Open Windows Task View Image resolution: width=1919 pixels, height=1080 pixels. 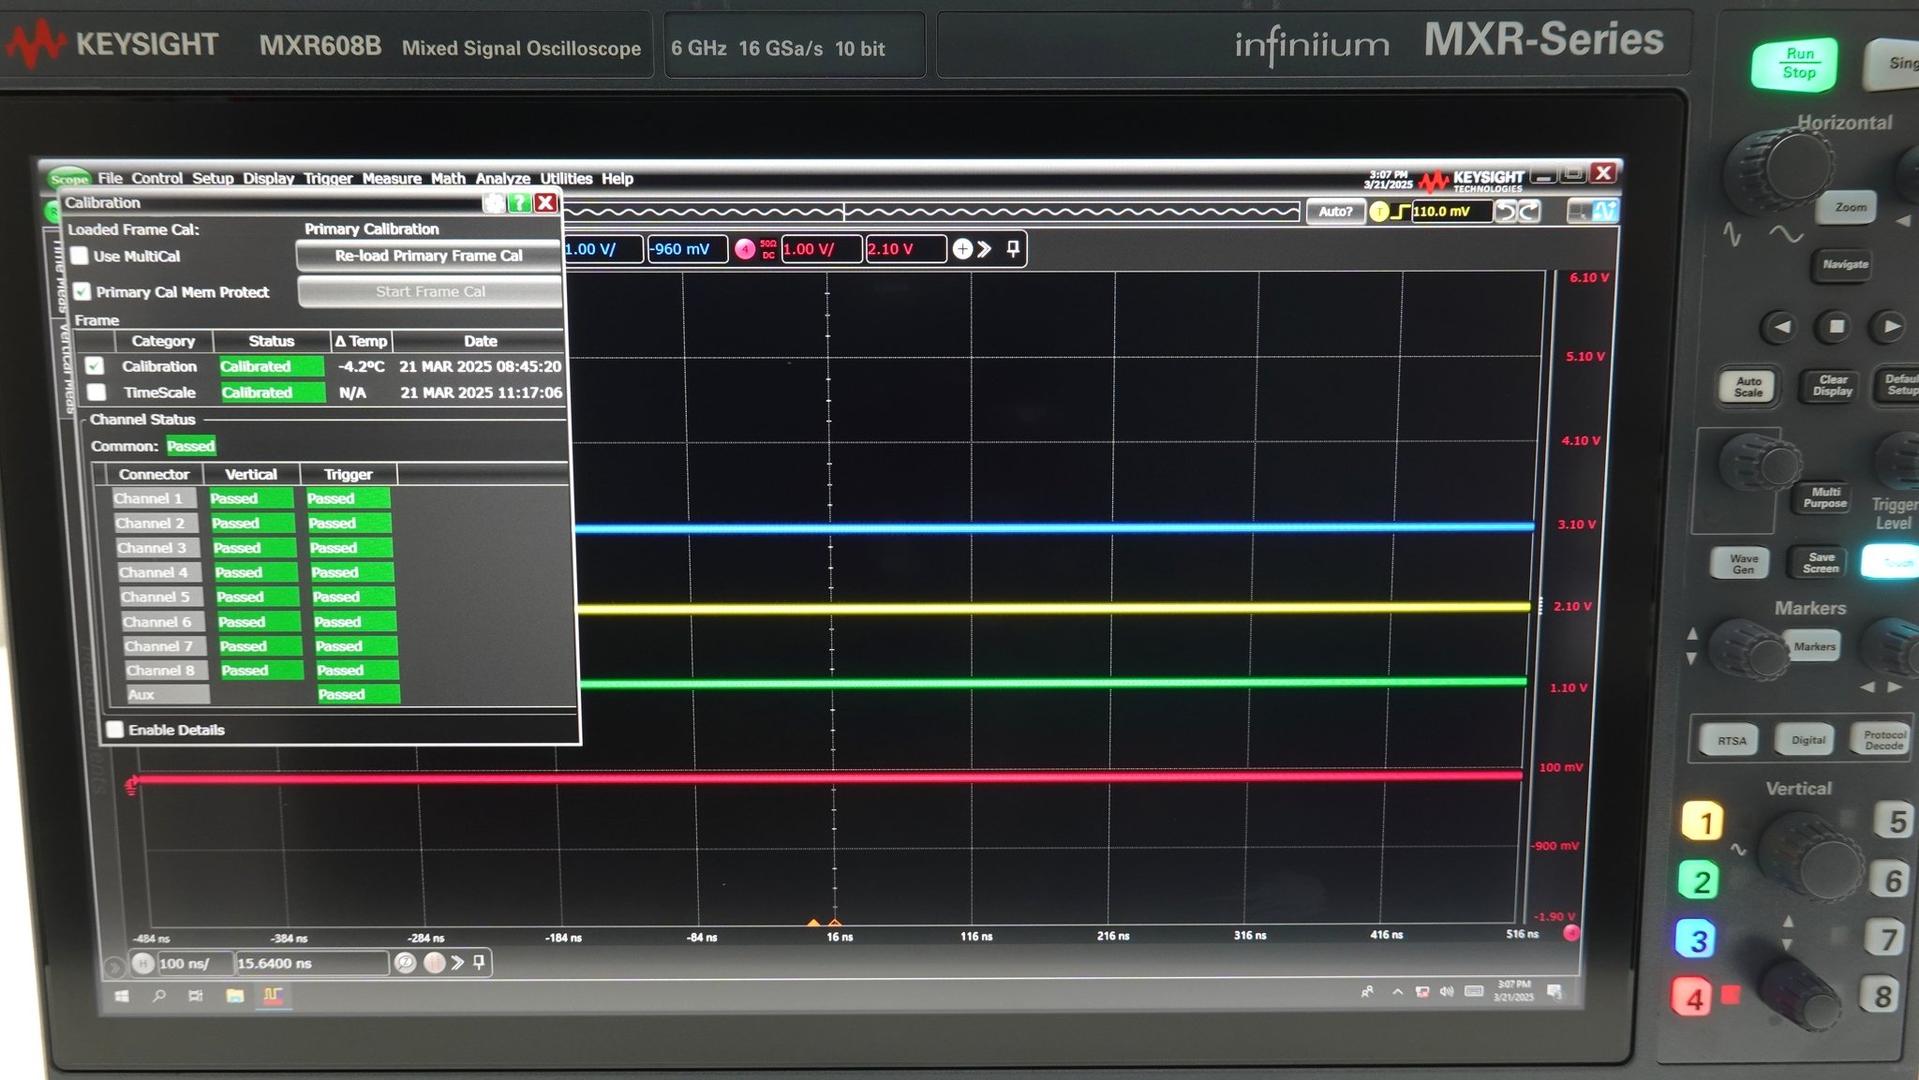(x=196, y=996)
